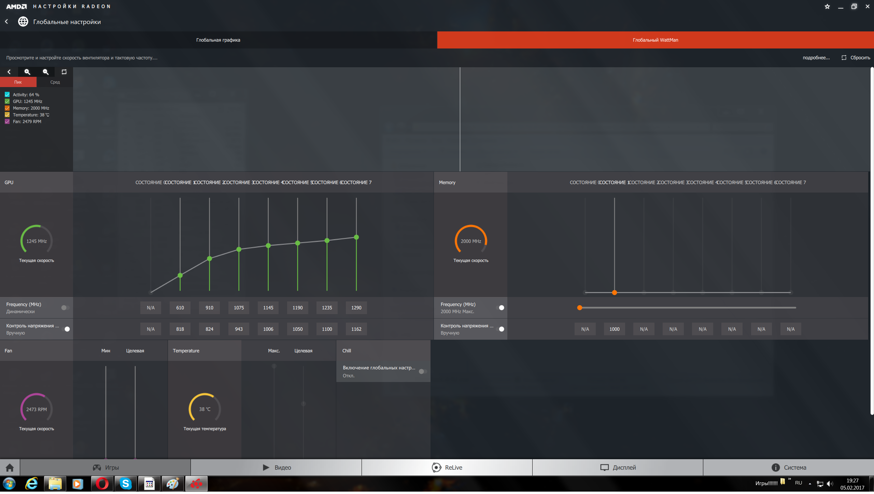The image size is (874, 494).
Task: Click the подробнее... link
Action: [x=816, y=58]
